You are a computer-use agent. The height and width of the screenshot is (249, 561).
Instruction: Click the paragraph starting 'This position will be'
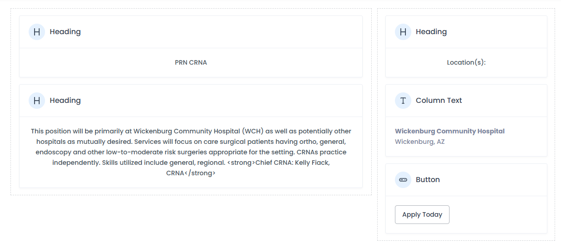point(136,131)
